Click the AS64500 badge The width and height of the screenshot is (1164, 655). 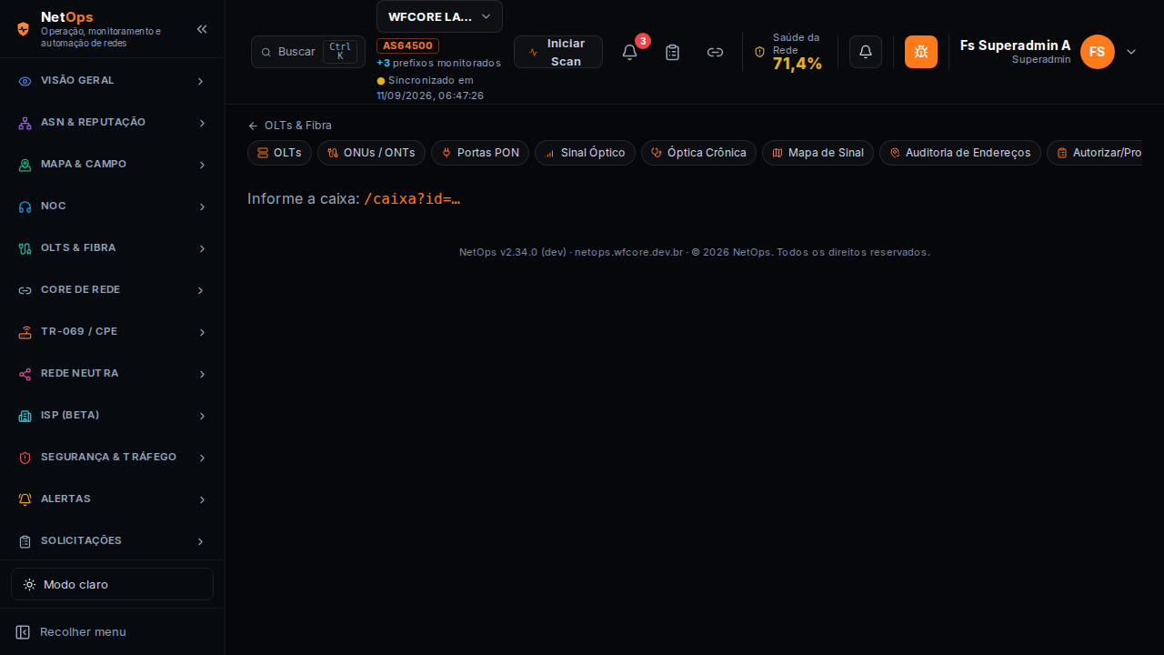(x=407, y=45)
